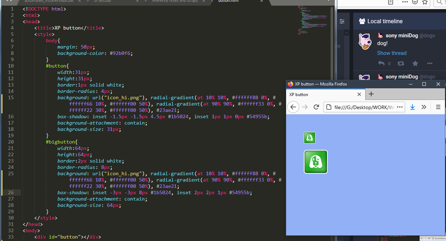Open the second sony miniDog post name

(x=402, y=76)
